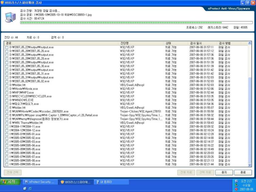Screen dimensions: 256x192
Task: Check D:\RECYCLER\RECYCLER.exe row checkbox
Action: pos(7,96)
